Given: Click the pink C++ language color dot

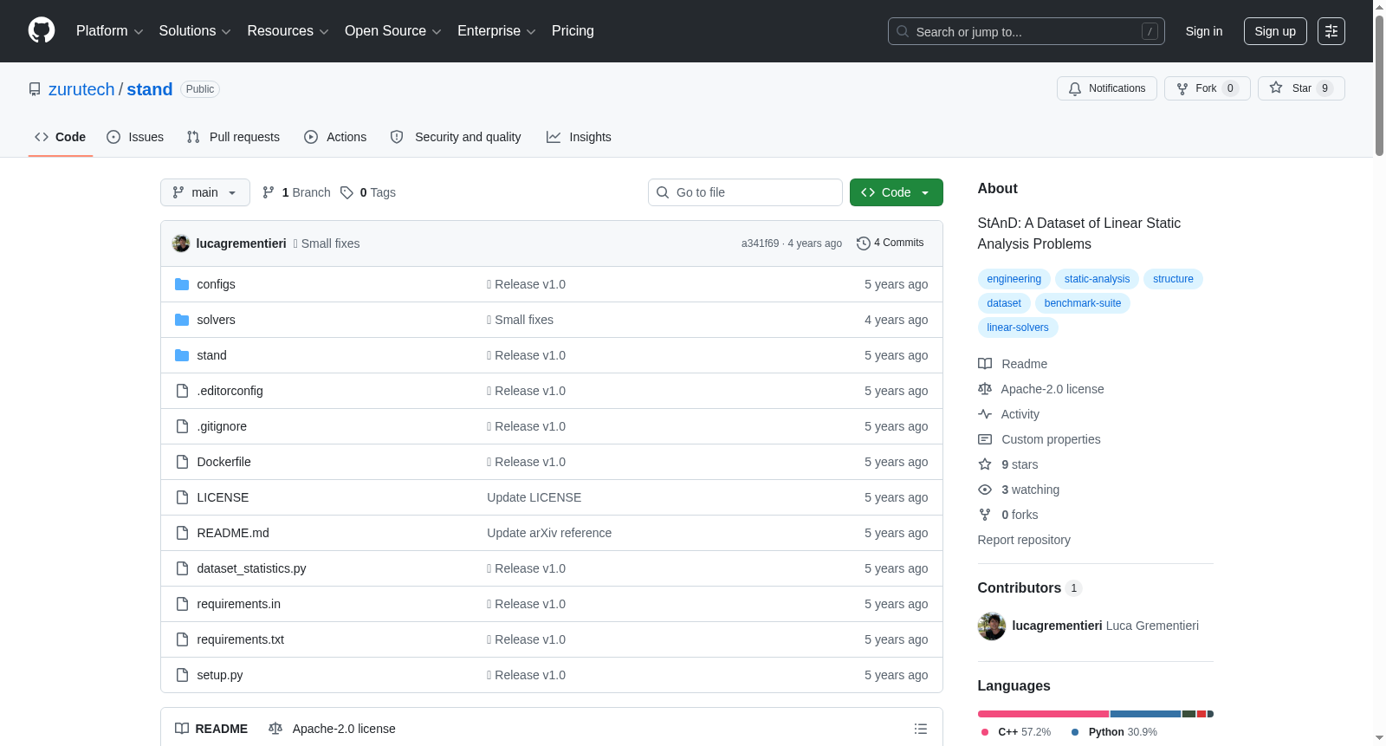Looking at the screenshot, I should pyautogui.click(x=985, y=732).
